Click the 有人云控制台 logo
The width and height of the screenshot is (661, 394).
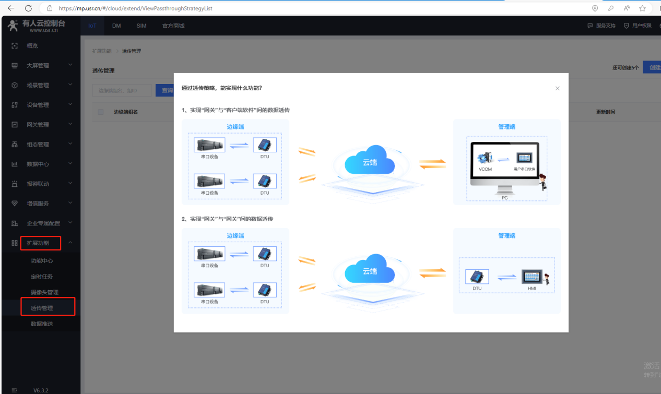click(37, 26)
